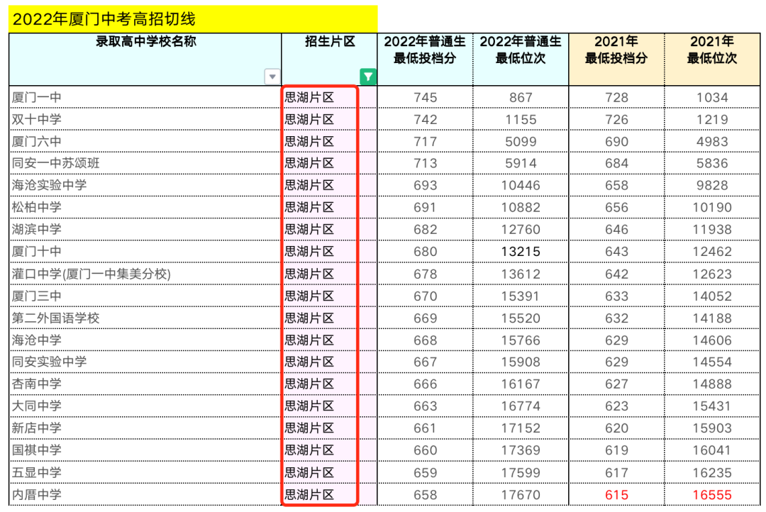Select the title cell 2022年厦门中考高招切线
Viewport: 766px width, 512px height.
(x=193, y=20)
